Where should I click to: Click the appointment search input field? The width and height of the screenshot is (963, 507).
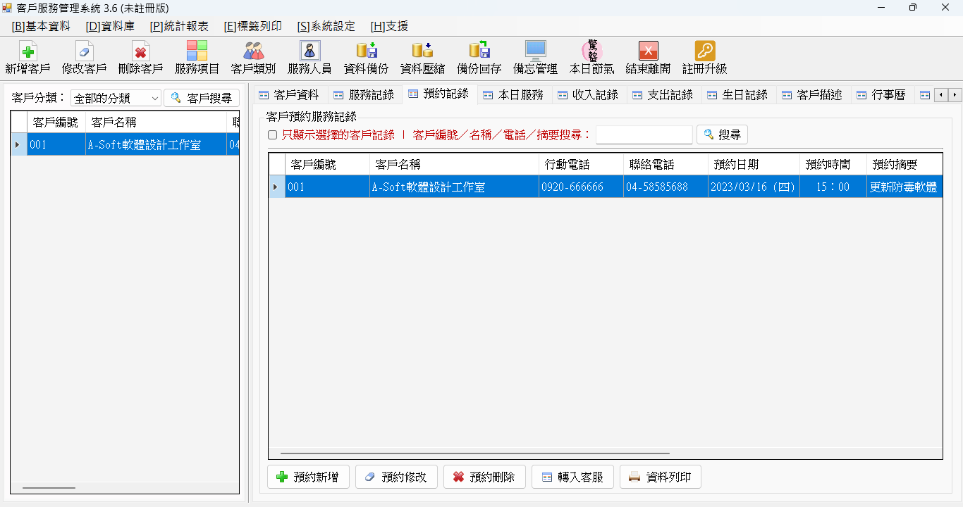click(x=644, y=134)
